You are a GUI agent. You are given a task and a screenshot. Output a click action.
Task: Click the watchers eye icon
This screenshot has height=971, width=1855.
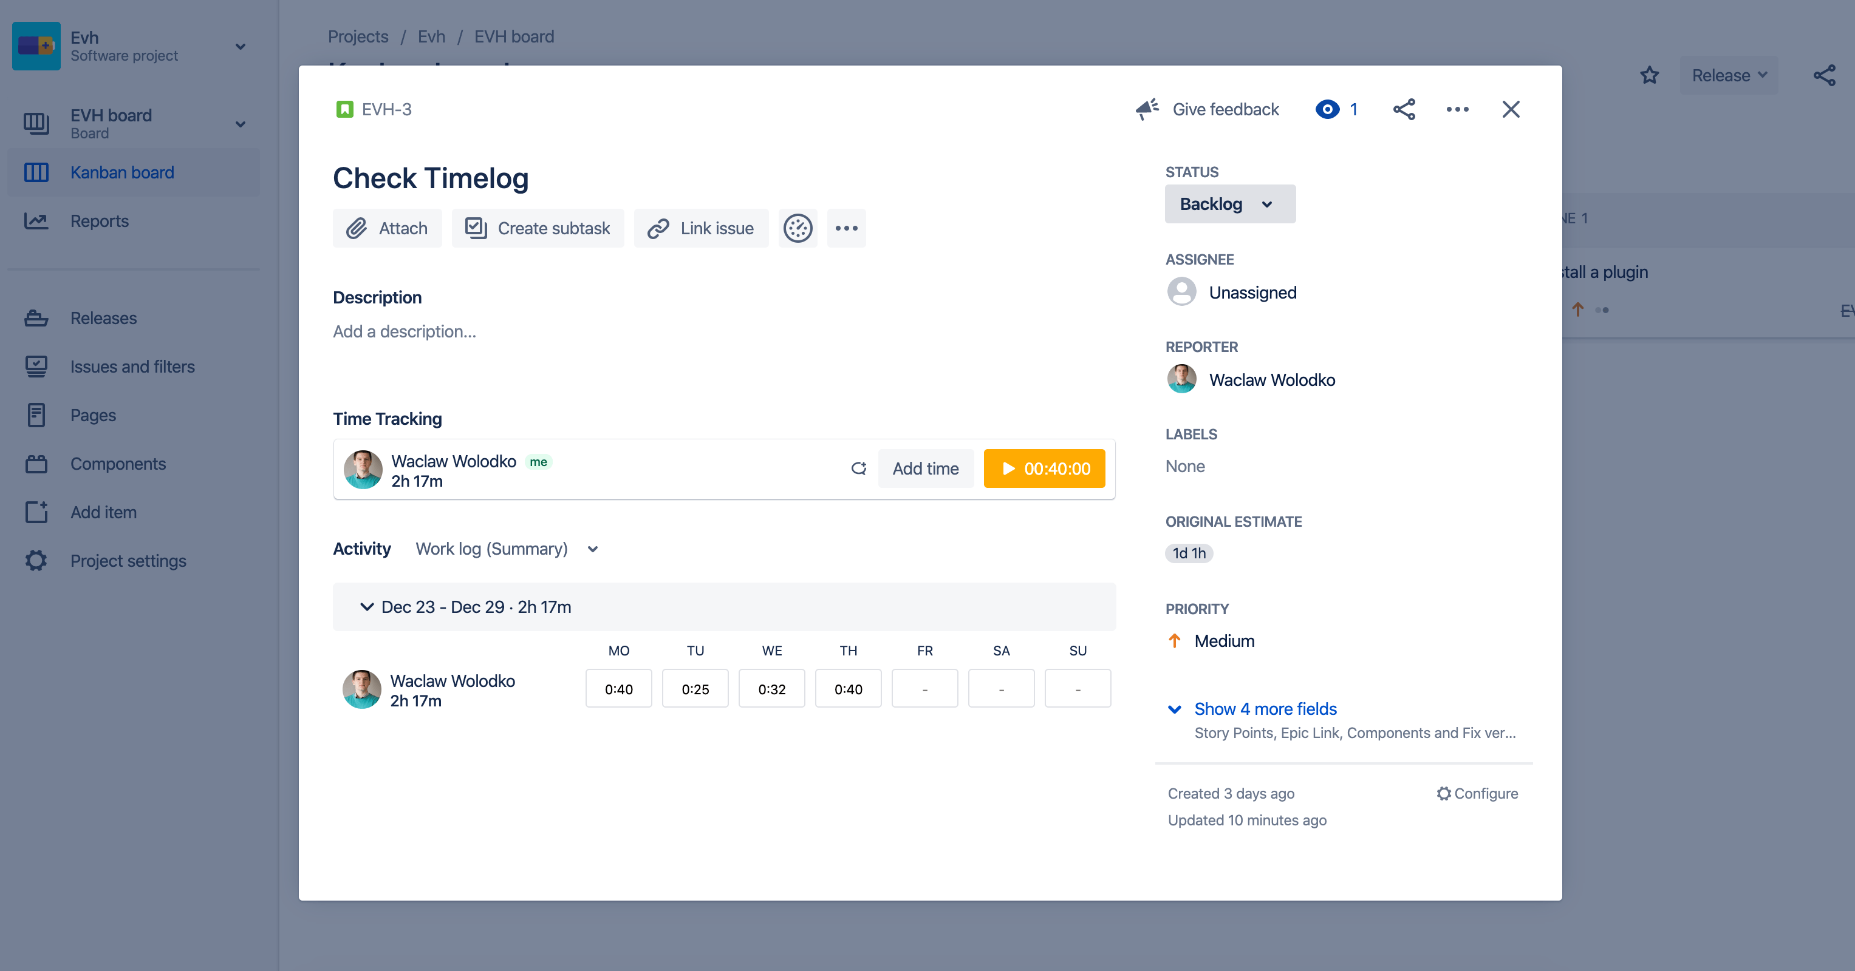(x=1327, y=109)
